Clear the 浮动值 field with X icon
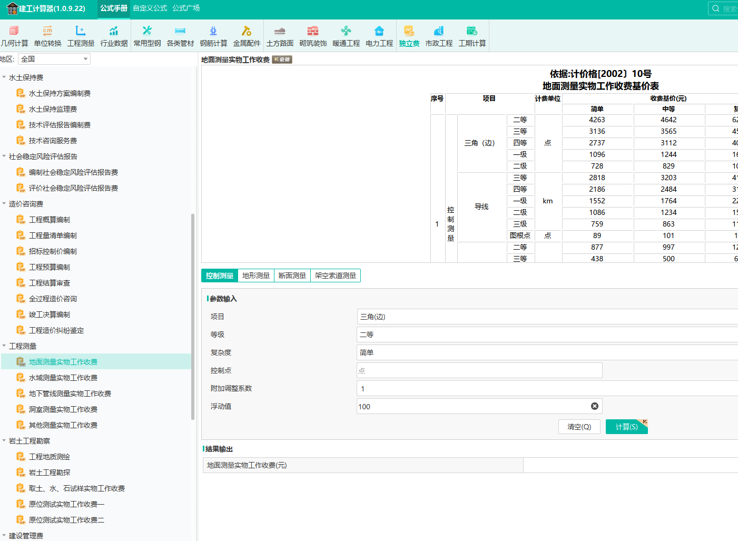738x541 pixels. pos(595,406)
